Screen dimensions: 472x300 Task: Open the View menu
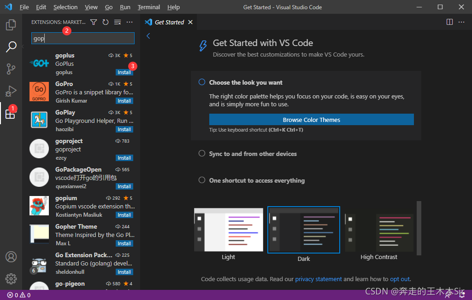pos(91,7)
